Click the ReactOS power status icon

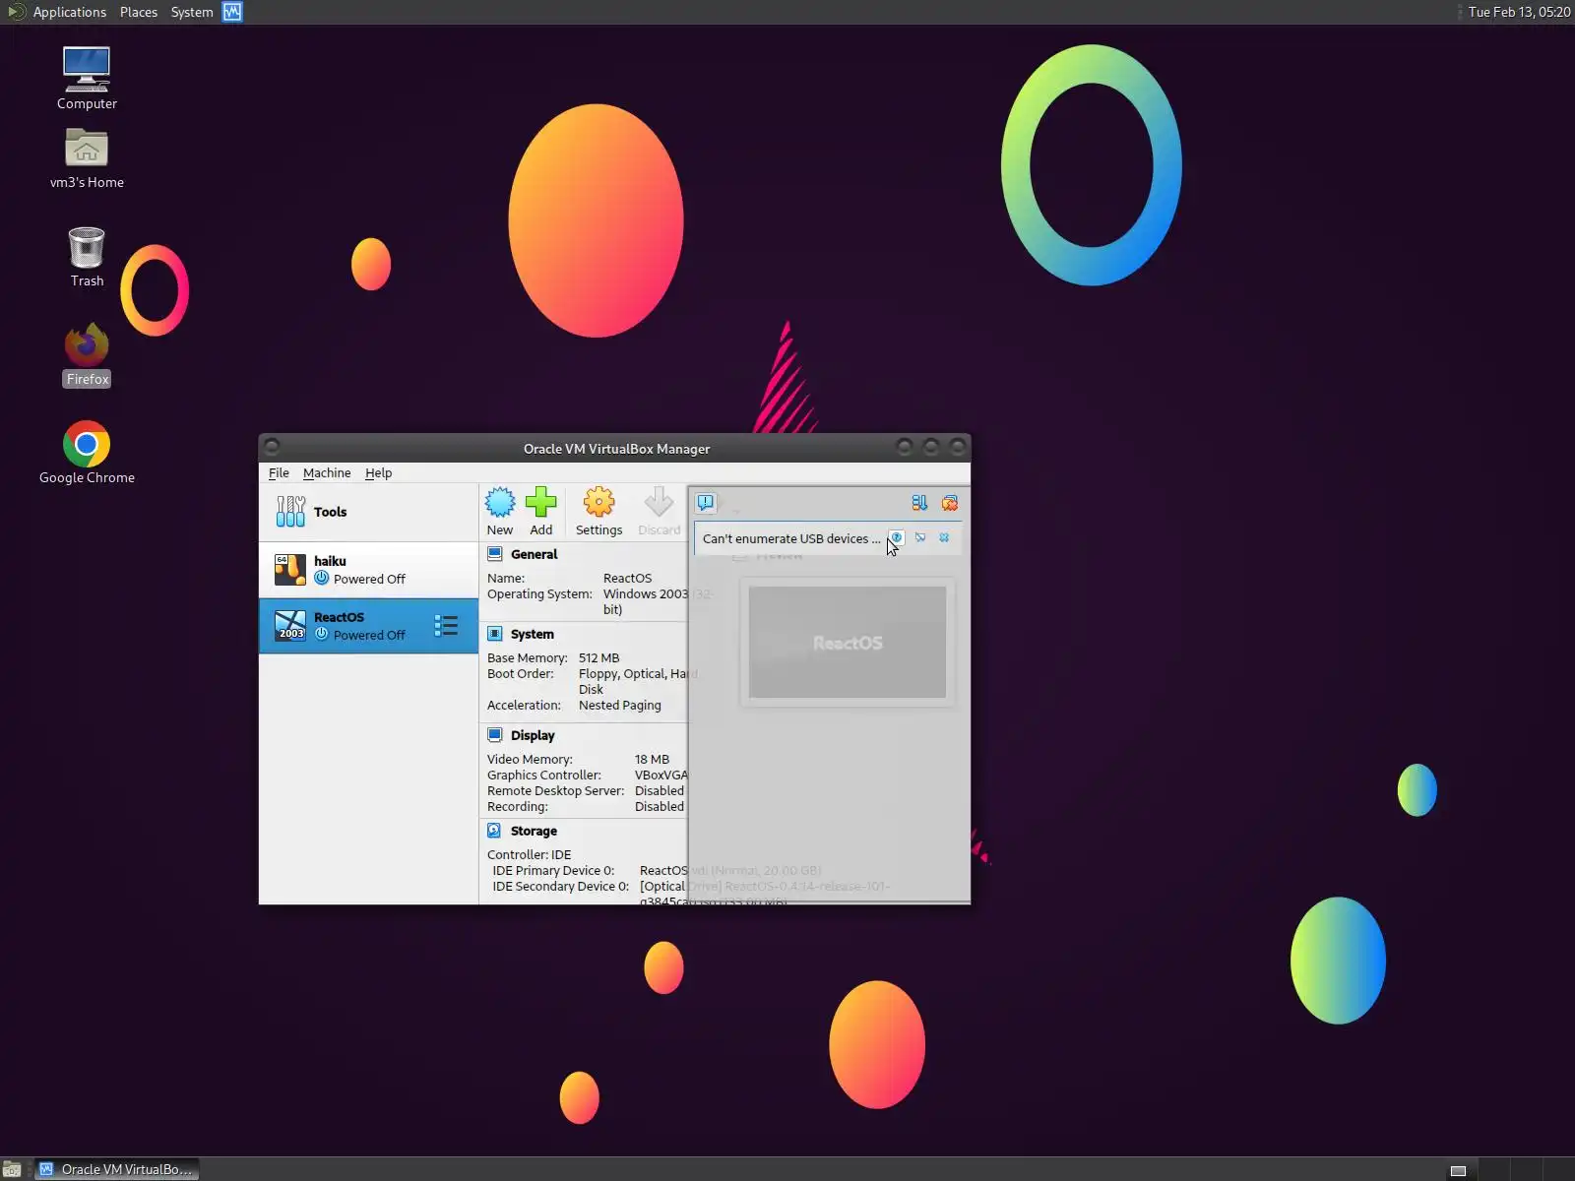[x=322, y=634]
